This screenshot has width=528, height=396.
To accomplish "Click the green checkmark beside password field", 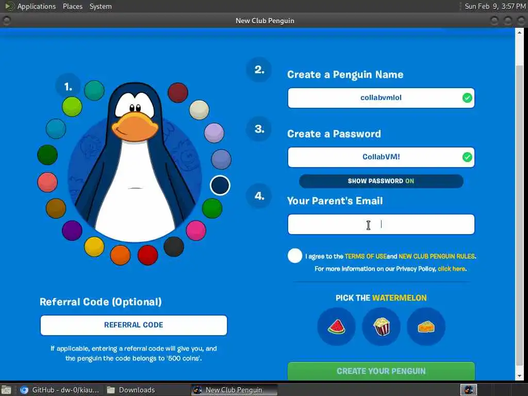I will (467, 157).
